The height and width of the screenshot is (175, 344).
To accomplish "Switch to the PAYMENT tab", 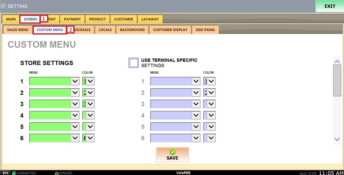I will 72,19.
